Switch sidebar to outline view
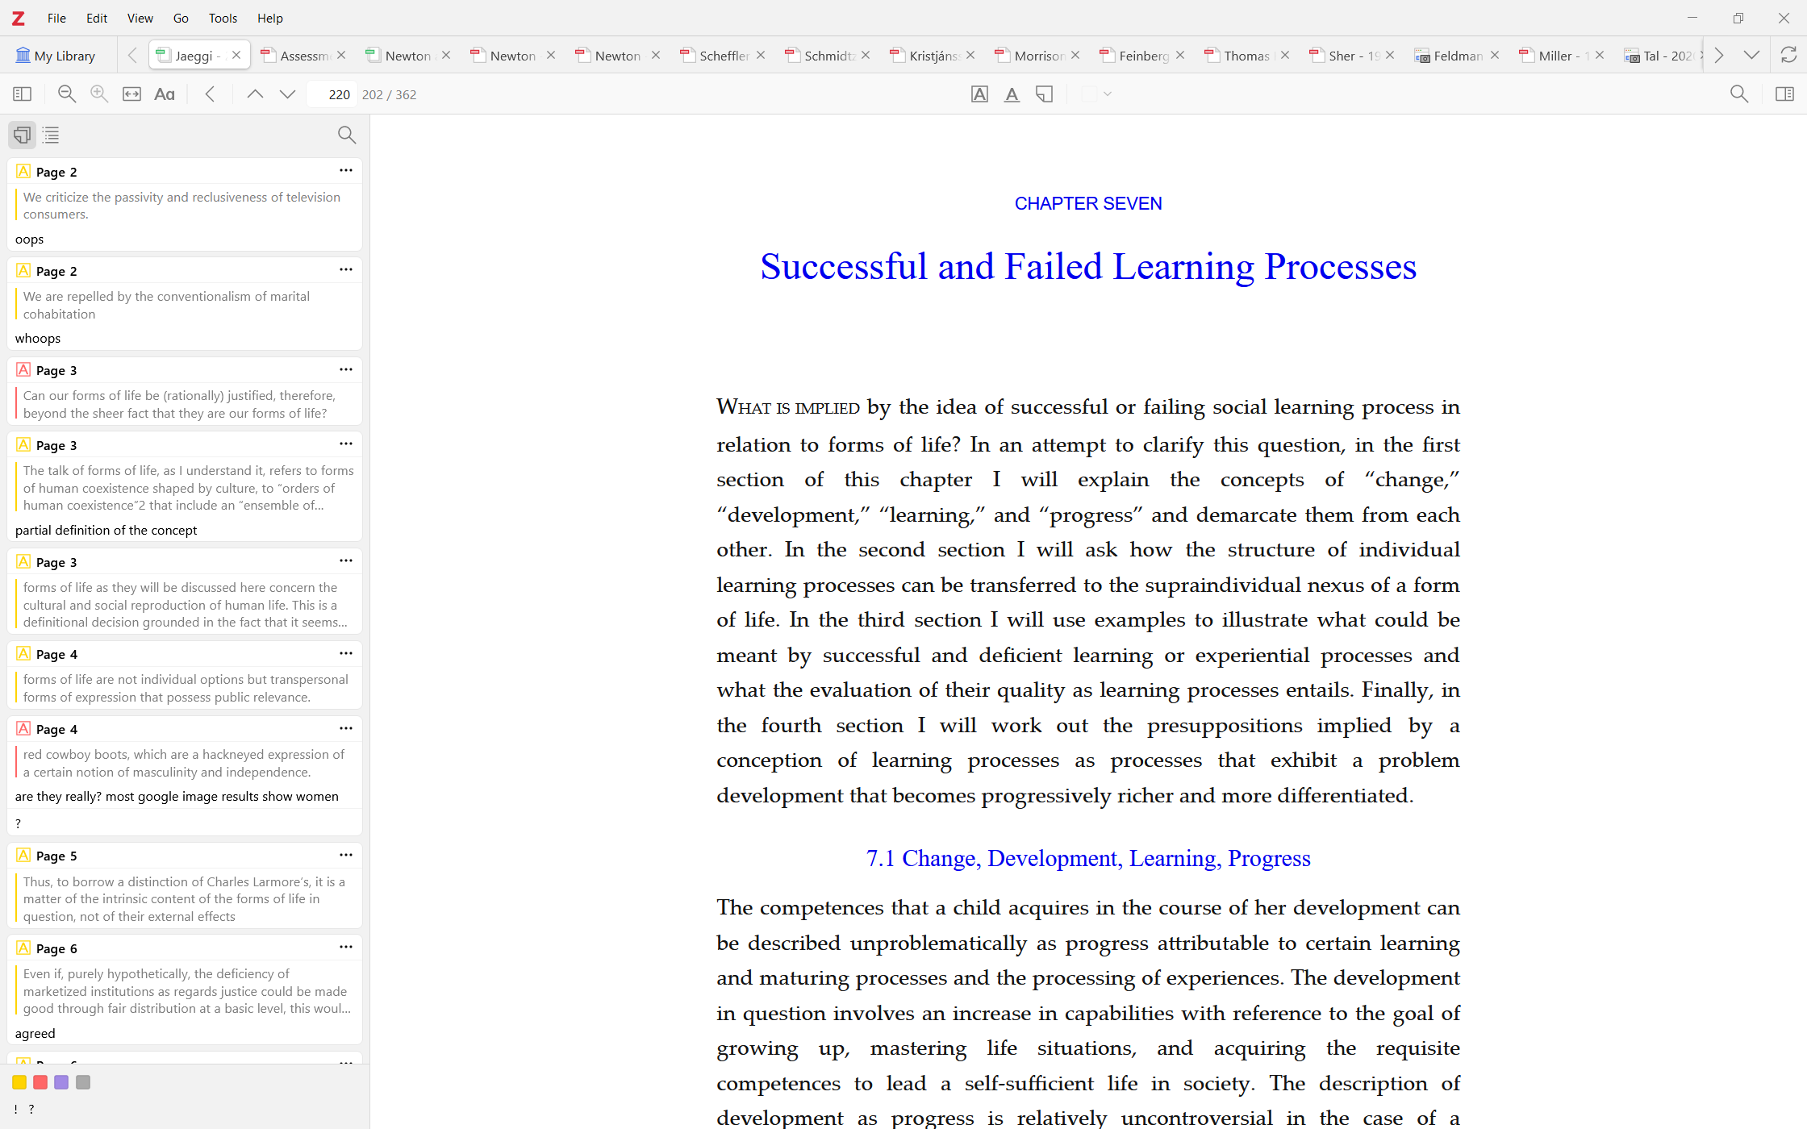 (x=51, y=135)
